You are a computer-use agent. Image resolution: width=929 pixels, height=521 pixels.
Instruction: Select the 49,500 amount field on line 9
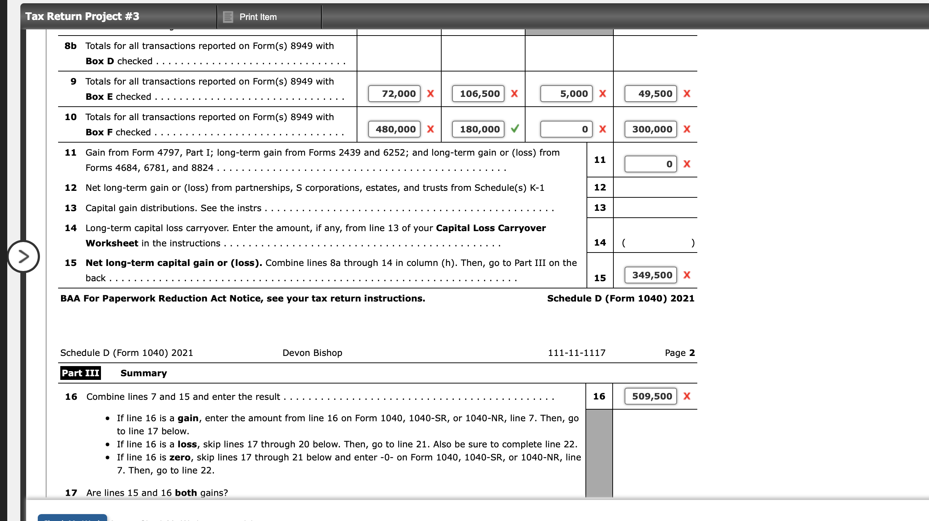(x=650, y=93)
